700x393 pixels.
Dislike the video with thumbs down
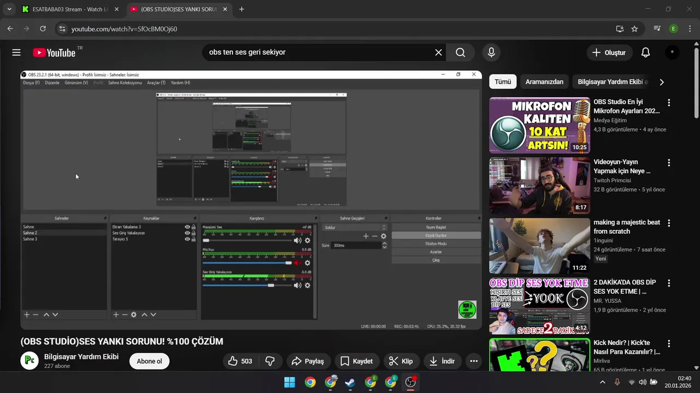[x=270, y=361]
